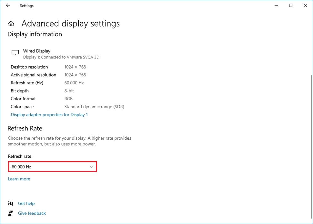Expand the chevron on the 60.000 Hz selector
This screenshot has height=224, width=313.
pyautogui.click(x=91, y=166)
